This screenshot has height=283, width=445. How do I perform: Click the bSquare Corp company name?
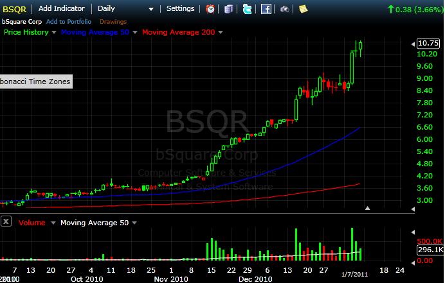point(22,22)
